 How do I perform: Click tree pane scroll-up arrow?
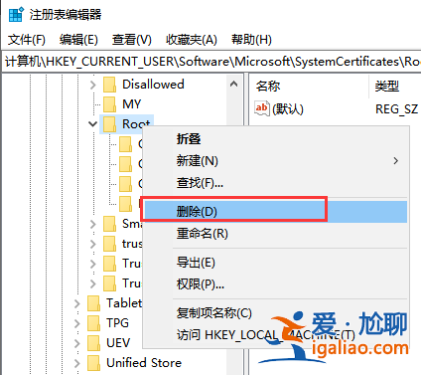(233, 85)
